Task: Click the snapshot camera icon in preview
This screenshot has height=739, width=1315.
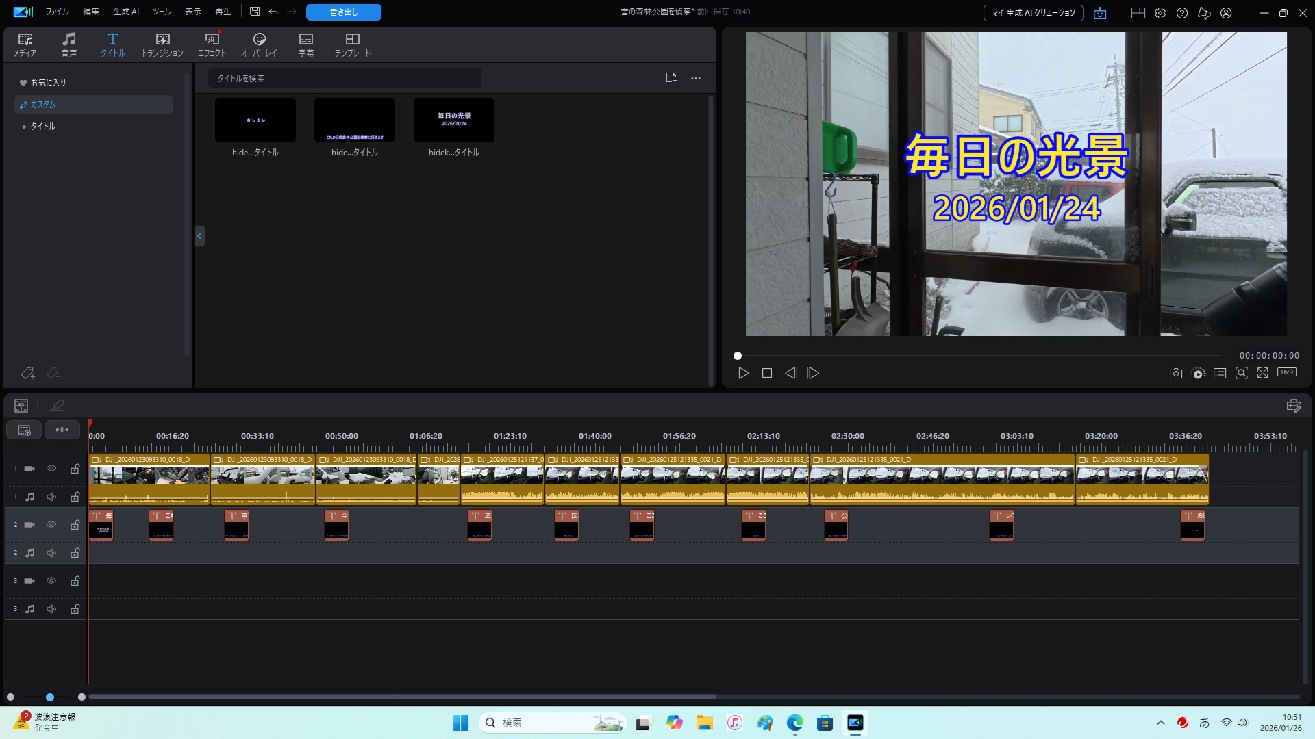Action: pyautogui.click(x=1175, y=373)
